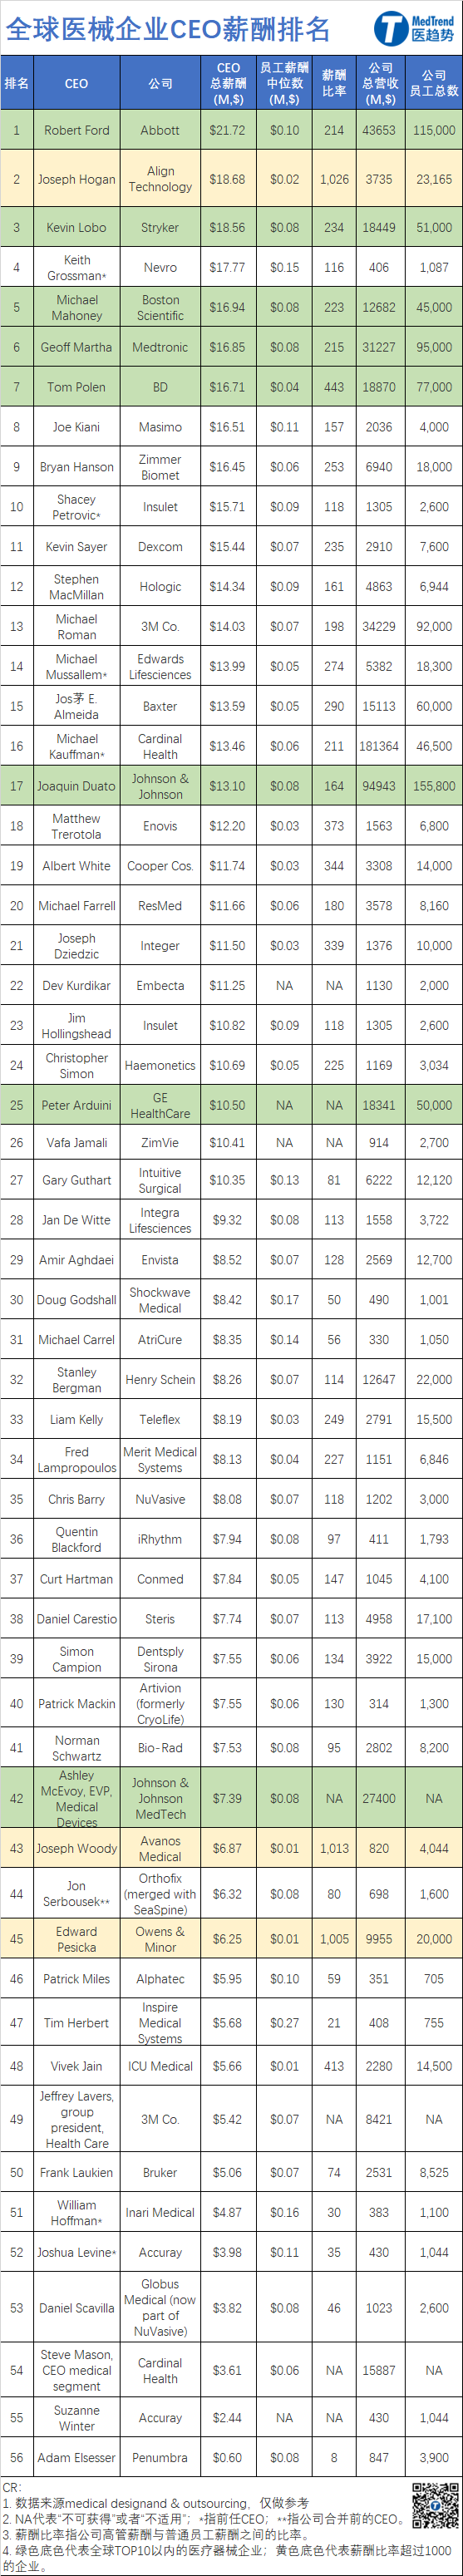The image size is (463, 2576).
Task: Click the MedTrend 医趋势 logo
Action: [x=415, y=28]
